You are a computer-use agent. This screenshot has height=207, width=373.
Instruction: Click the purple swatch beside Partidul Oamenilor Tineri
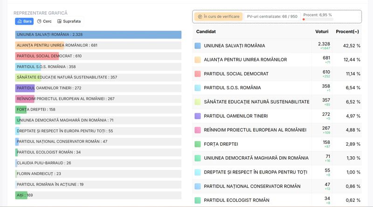pos(198,116)
